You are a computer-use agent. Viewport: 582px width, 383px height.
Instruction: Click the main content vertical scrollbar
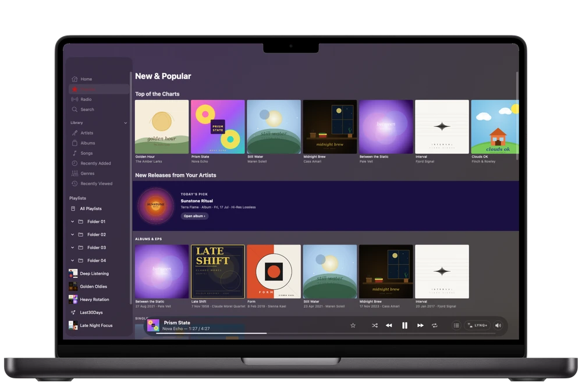[517, 116]
